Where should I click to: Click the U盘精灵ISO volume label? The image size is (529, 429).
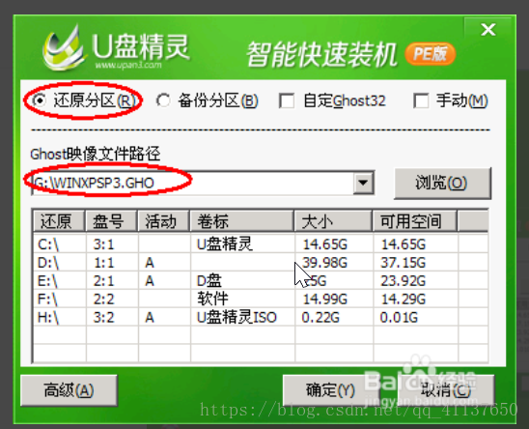pyautogui.click(x=237, y=317)
